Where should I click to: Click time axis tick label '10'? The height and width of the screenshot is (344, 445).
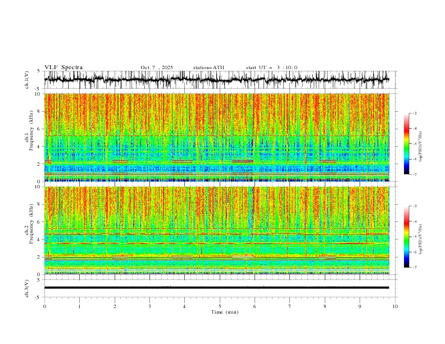click(395, 306)
